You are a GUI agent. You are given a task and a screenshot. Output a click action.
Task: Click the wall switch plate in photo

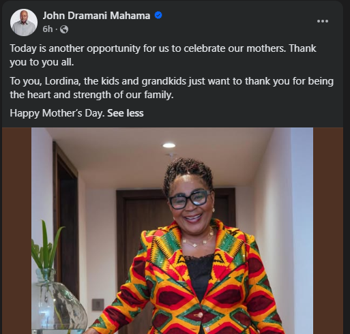point(98,305)
